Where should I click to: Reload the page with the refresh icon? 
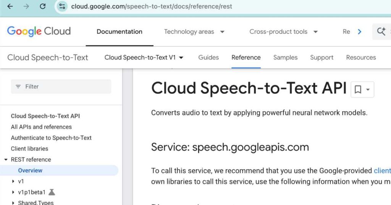pos(43,6)
